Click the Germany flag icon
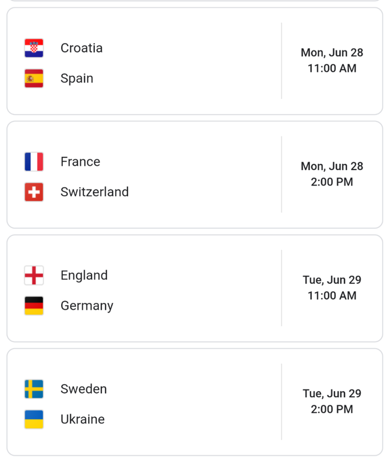This screenshot has width=389, height=458. [34, 306]
